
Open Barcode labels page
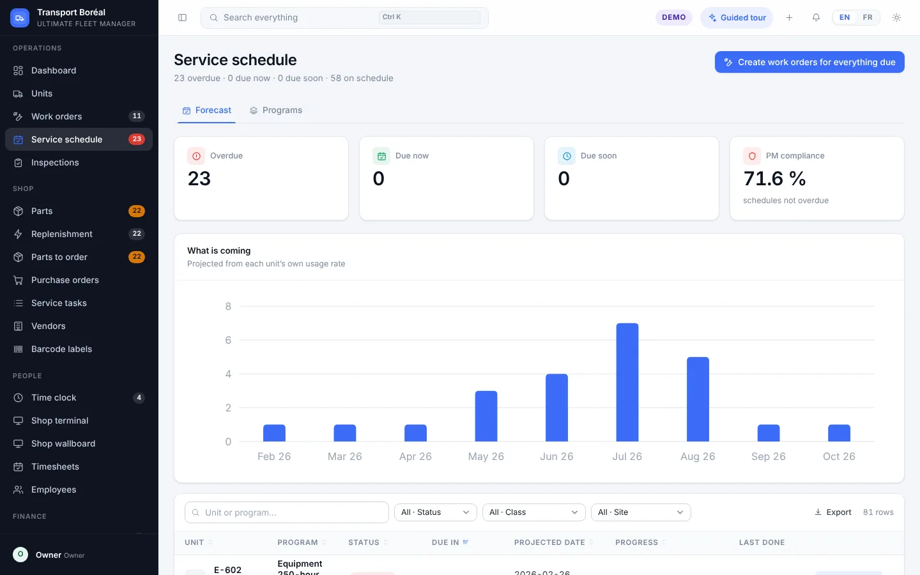click(79, 349)
